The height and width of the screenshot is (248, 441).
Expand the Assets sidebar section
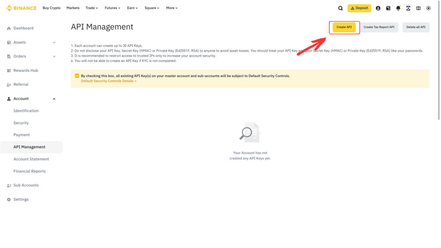click(x=54, y=43)
